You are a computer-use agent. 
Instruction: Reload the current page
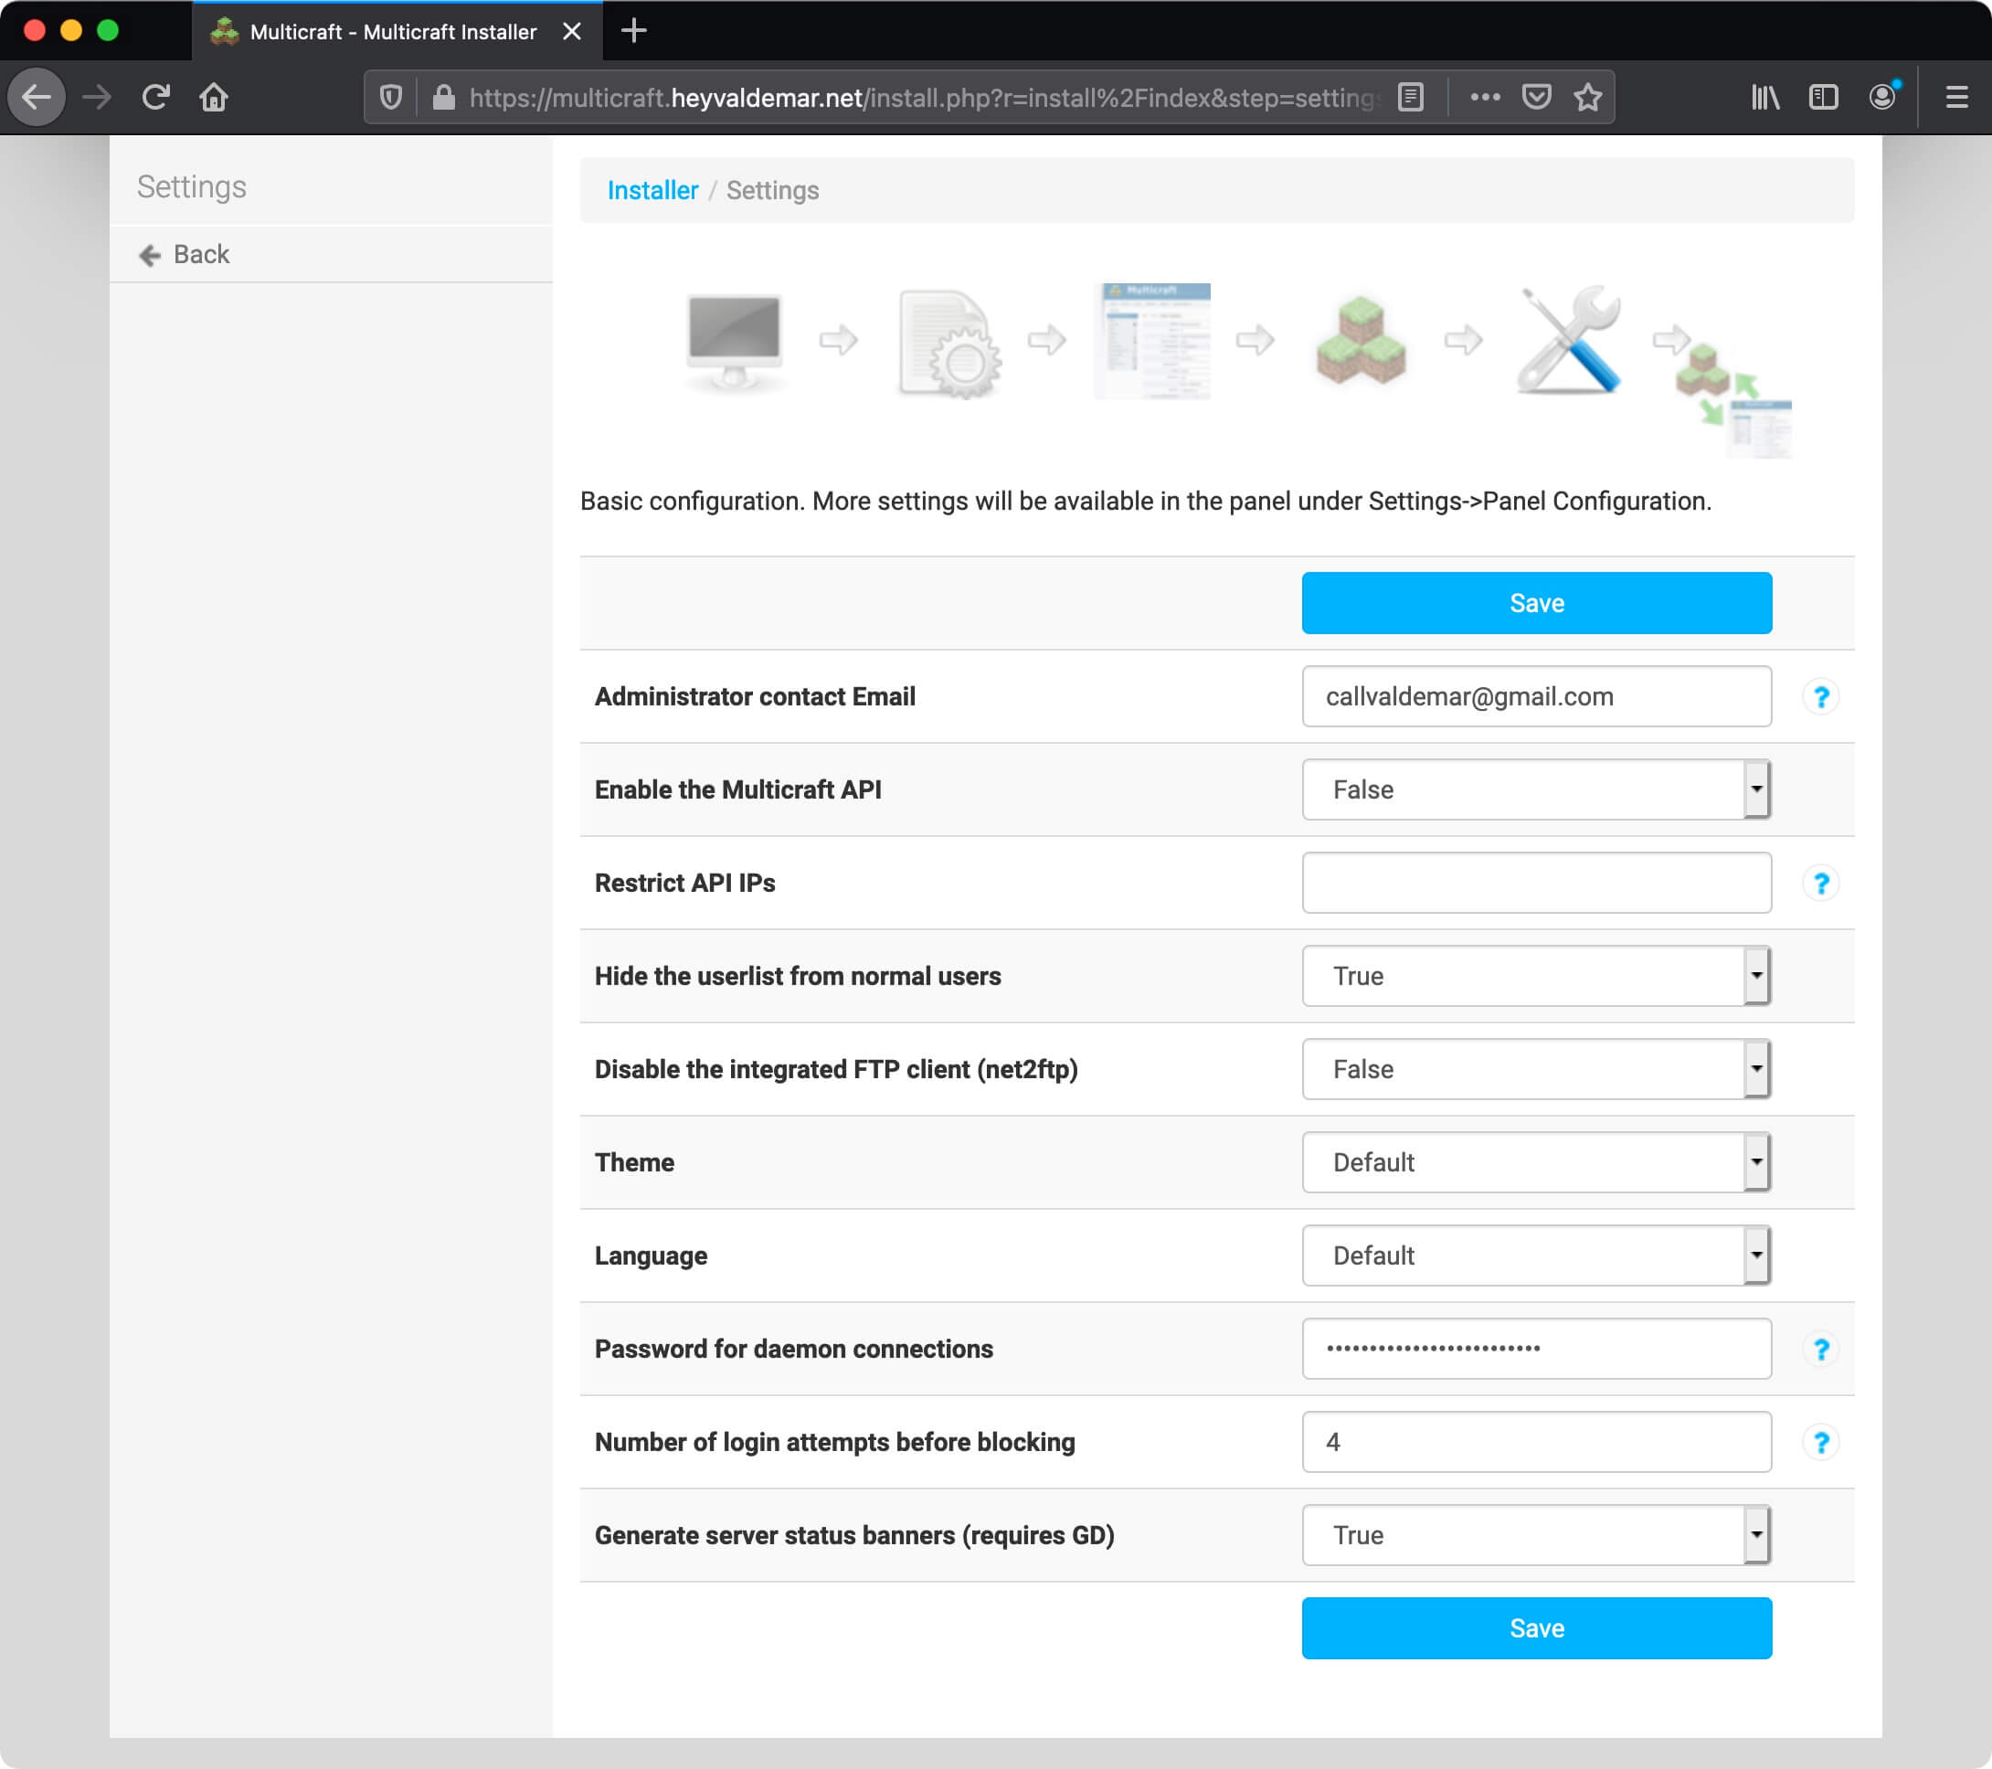156,97
